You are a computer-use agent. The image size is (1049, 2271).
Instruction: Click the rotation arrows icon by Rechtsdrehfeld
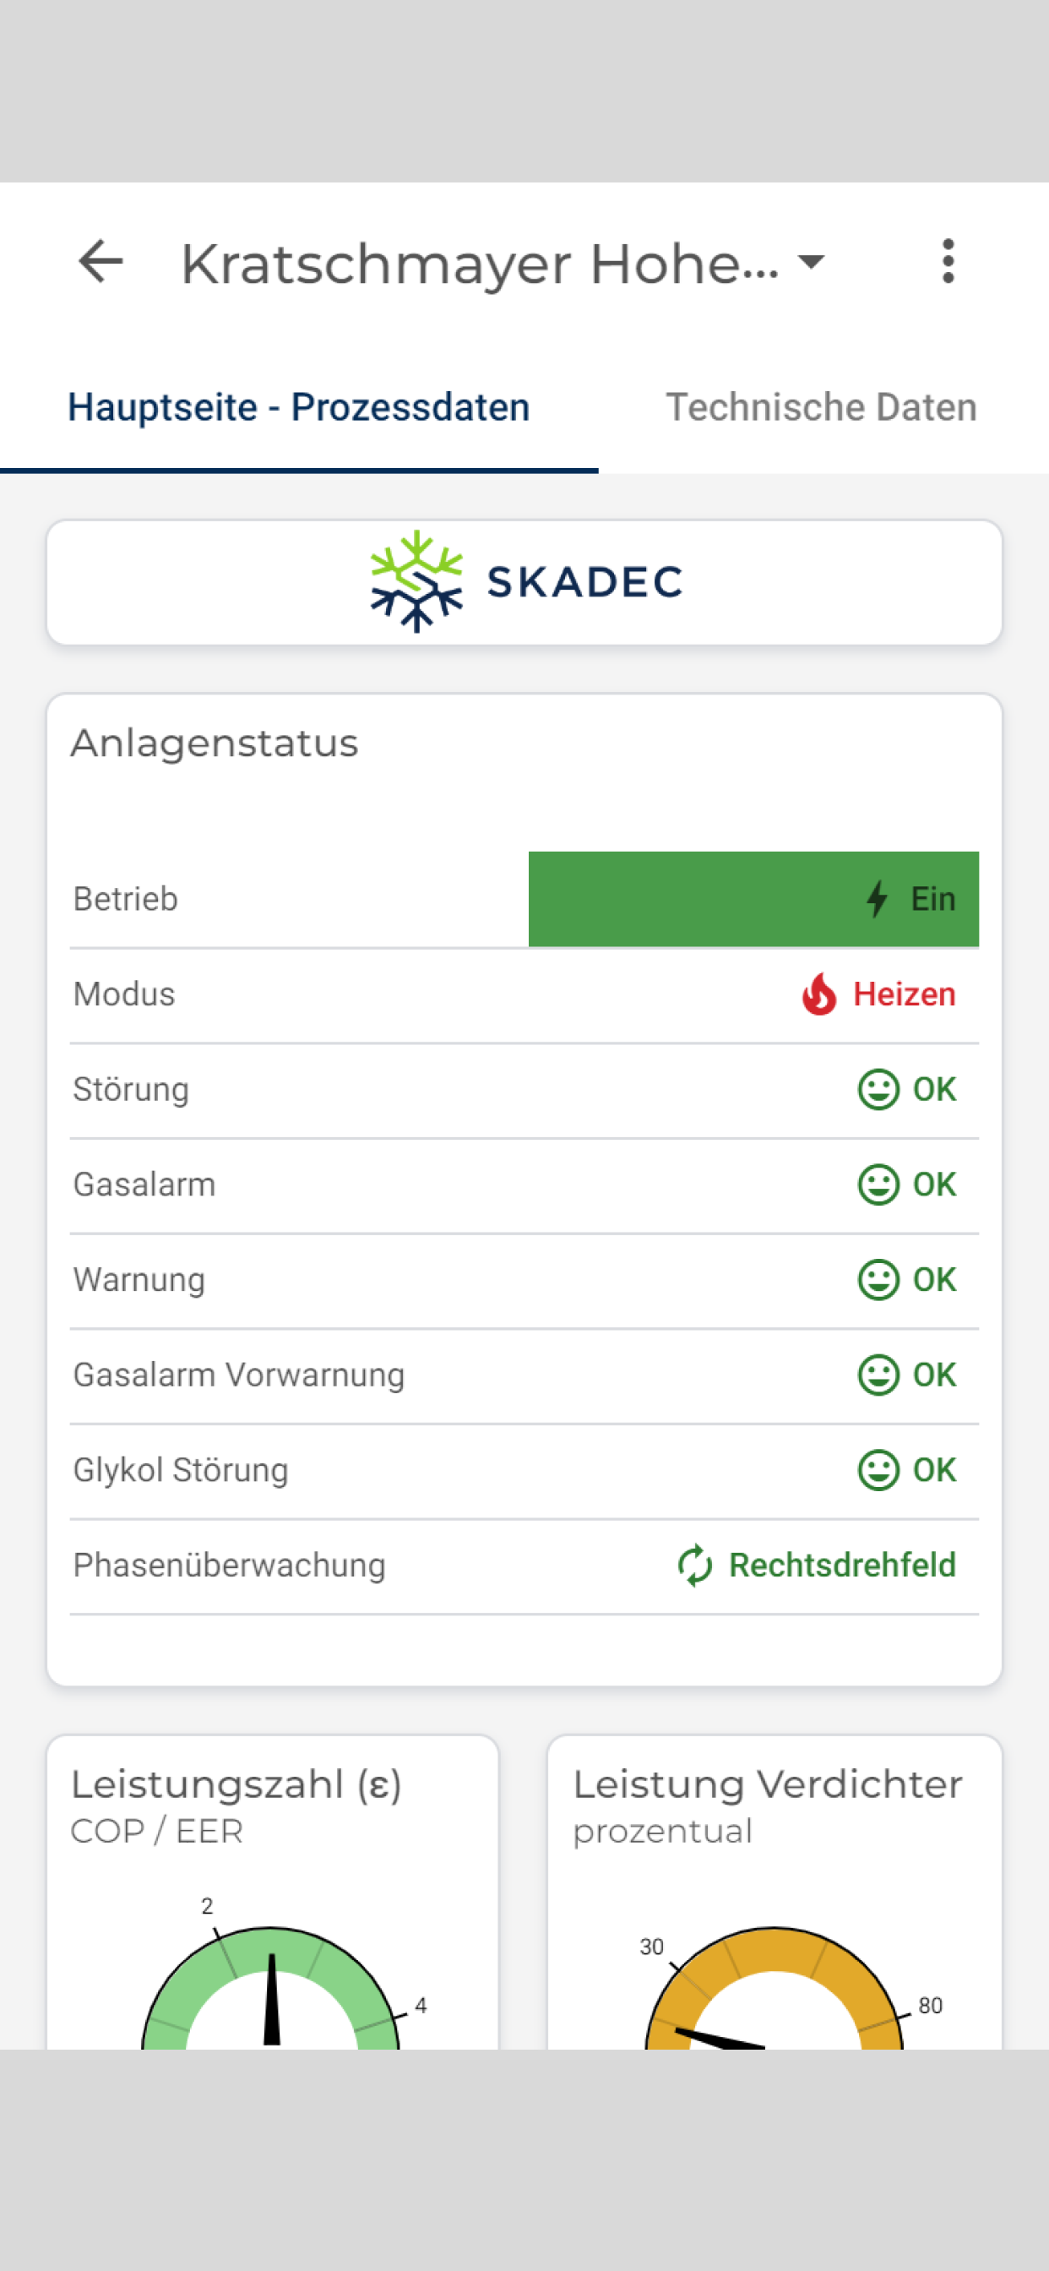pos(694,1565)
